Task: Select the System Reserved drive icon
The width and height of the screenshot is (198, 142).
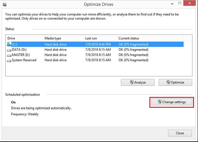Action: coord(9,61)
